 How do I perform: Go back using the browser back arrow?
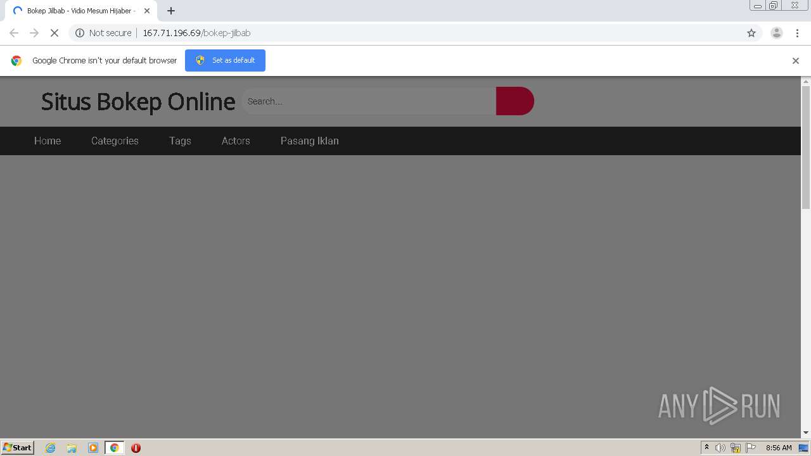[14, 33]
